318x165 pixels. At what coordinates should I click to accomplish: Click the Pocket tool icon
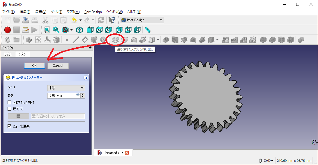tap(166, 40)
